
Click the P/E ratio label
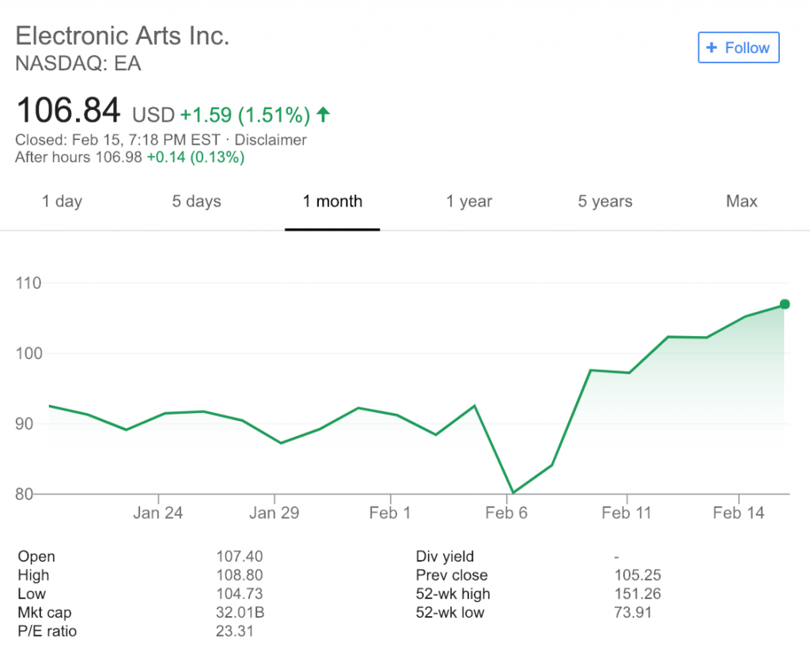tap(47, 630)
